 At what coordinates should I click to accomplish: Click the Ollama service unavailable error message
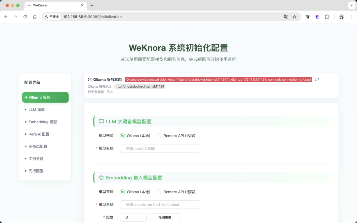[x=218, y=80]
